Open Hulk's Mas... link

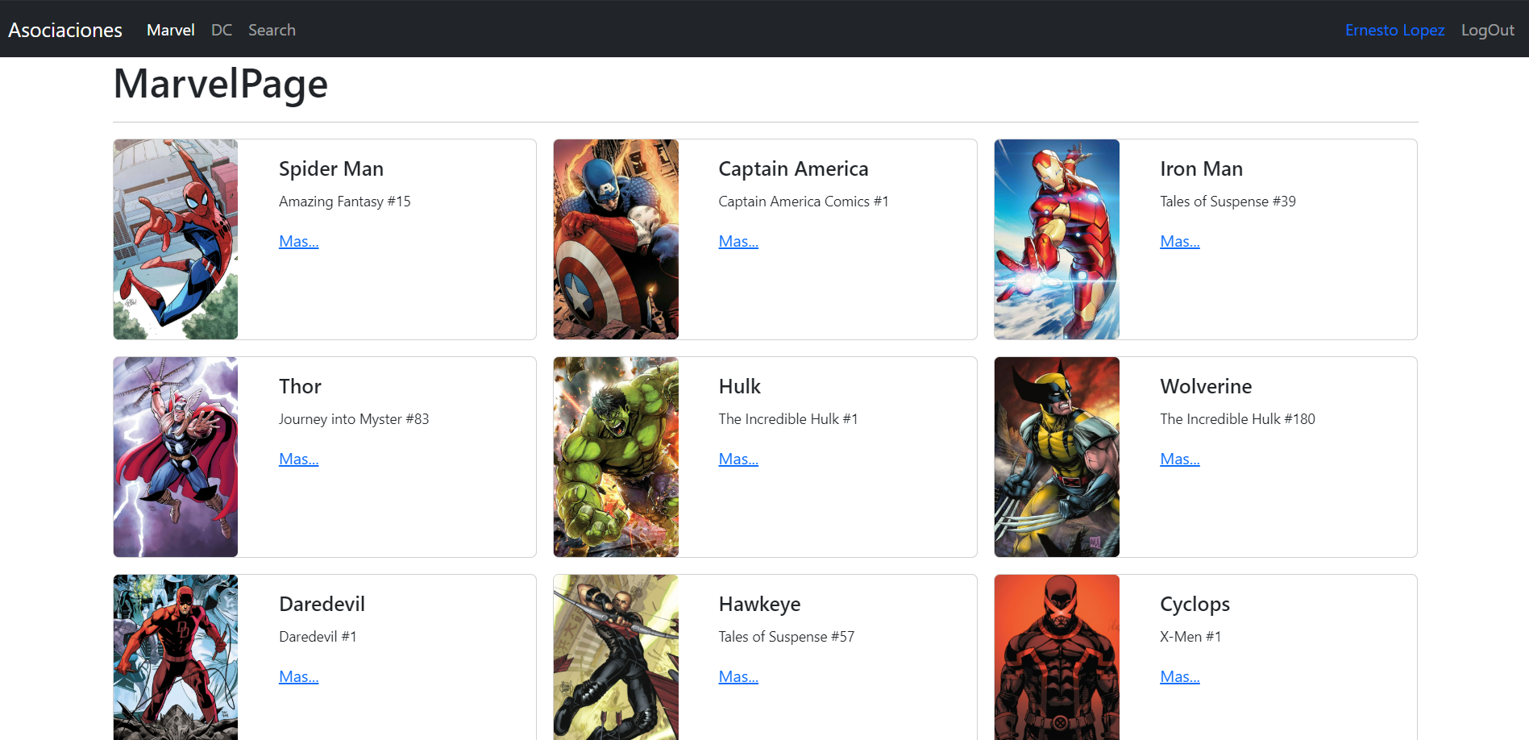coord(738,459)
